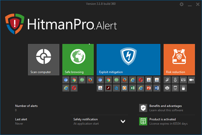Click Google Chrome icon under Safe browsing
Image resolution: width=202 pixels, height=135 pixels.
click(74, 80)
